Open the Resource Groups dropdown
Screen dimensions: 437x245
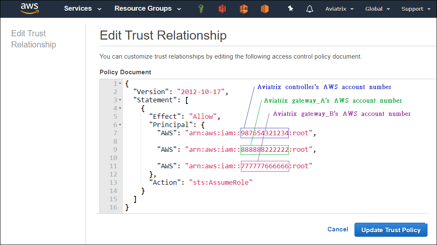click(147, 9)
